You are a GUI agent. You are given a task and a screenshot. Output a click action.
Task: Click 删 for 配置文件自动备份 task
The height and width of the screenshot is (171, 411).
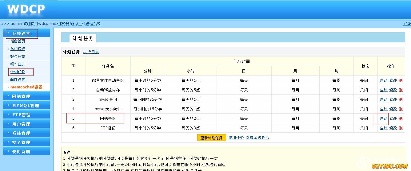(x=401, y=80)
